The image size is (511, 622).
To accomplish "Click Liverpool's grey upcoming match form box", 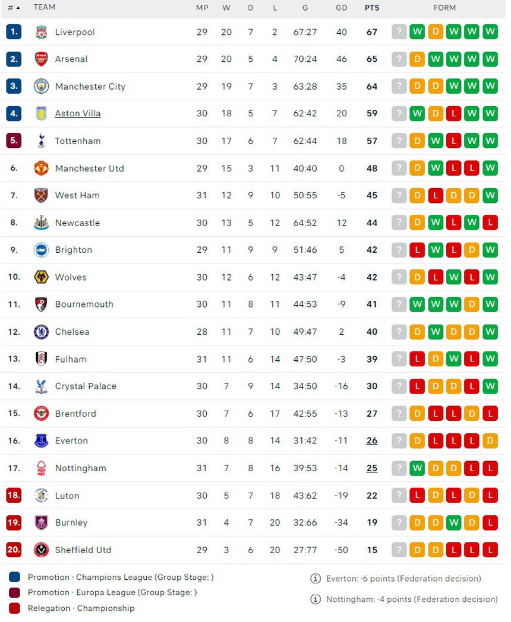I will click(399, 32).
